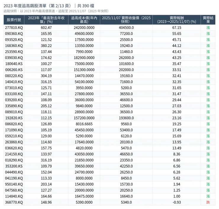The width and height of the screenshot is (219, 209).
Task: Select stock code 180640.KS
Action: coord(14,64)
